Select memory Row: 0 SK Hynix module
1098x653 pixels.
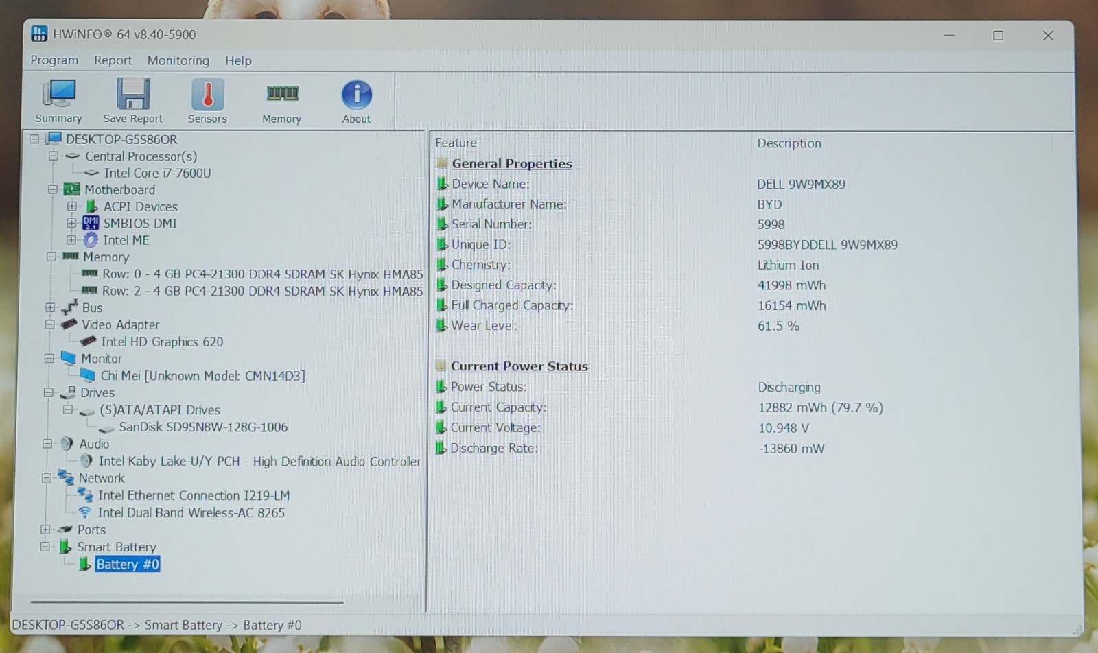262,274
